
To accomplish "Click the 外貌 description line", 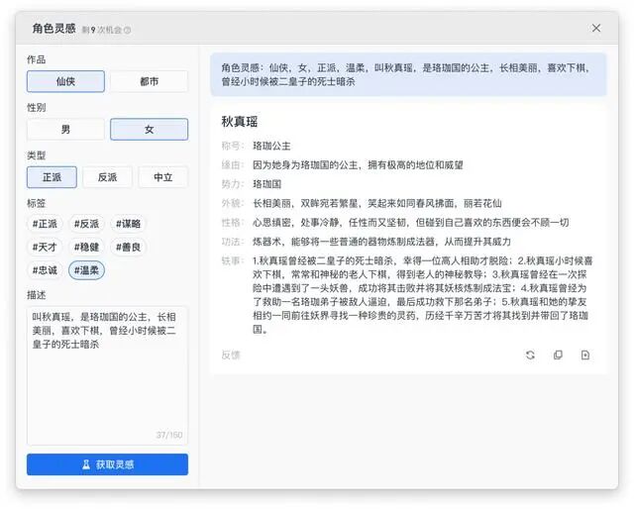I will [377, 203].
